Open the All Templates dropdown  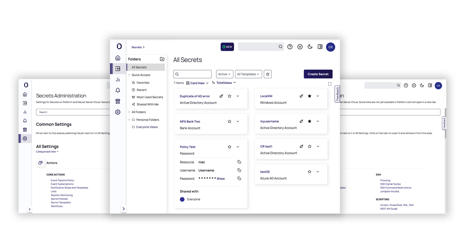(x=248, y=74)
